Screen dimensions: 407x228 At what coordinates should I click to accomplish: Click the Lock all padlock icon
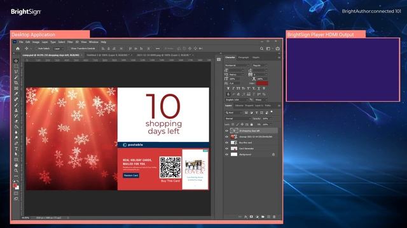252,125
